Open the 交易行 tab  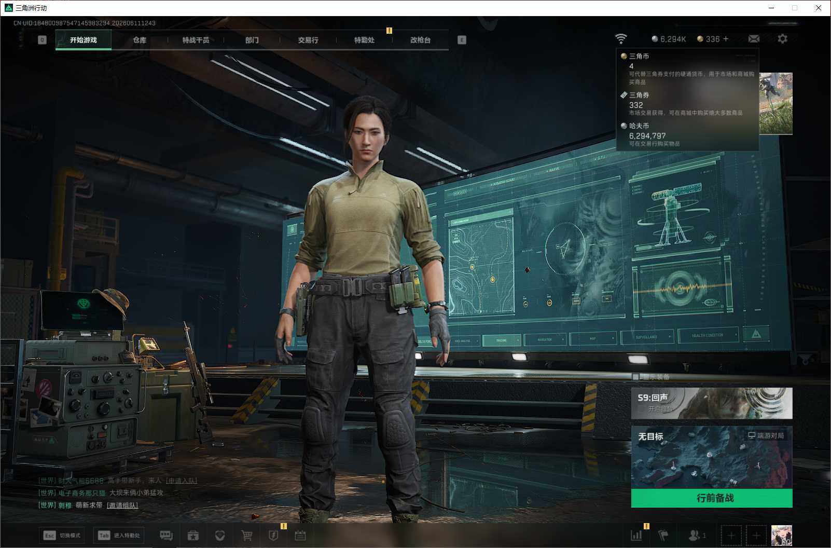click(308, 40)
